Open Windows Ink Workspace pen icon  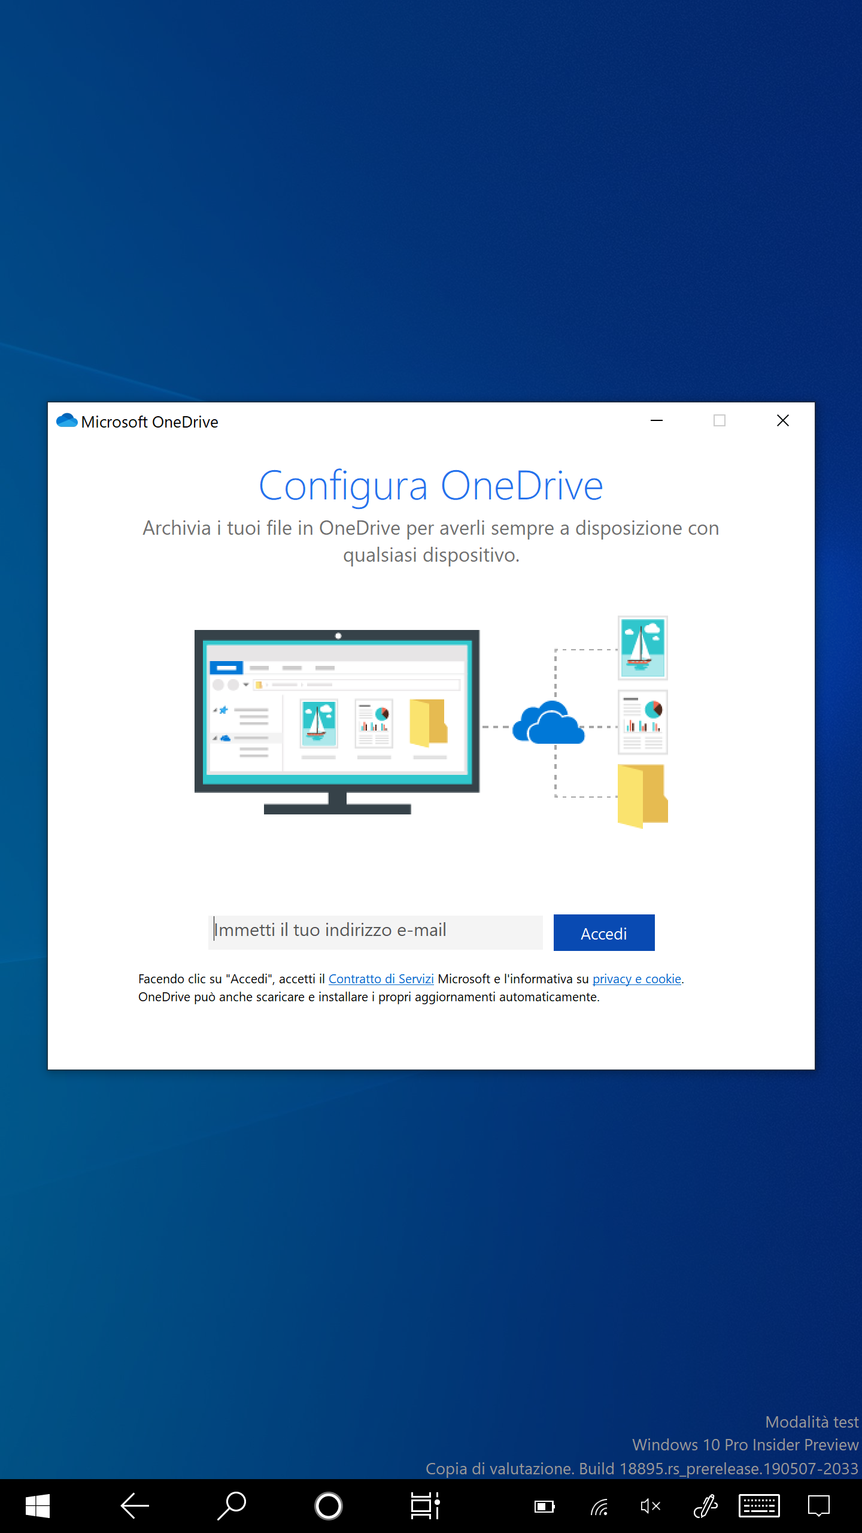(706, 1506)
